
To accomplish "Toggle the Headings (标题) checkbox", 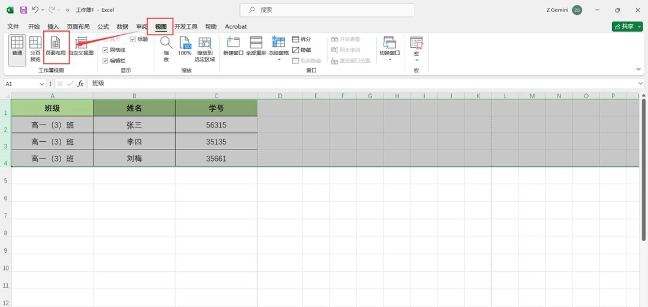I will point(133,39).
